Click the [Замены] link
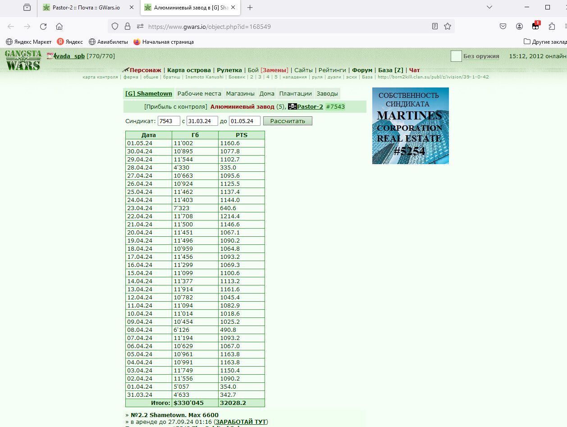The width and height of the screenshot is (567, 427). 274,70
